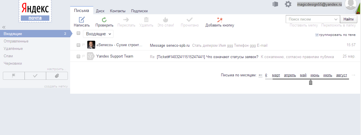Click the Удалить trash icon
The width and height of the screenshot is (361, 135).
[x=146, y=20]
